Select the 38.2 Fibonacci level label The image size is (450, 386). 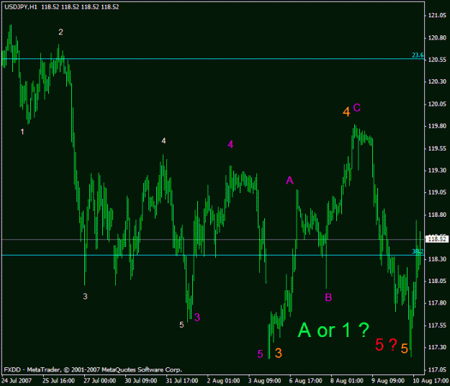click(x=418, y=251)
